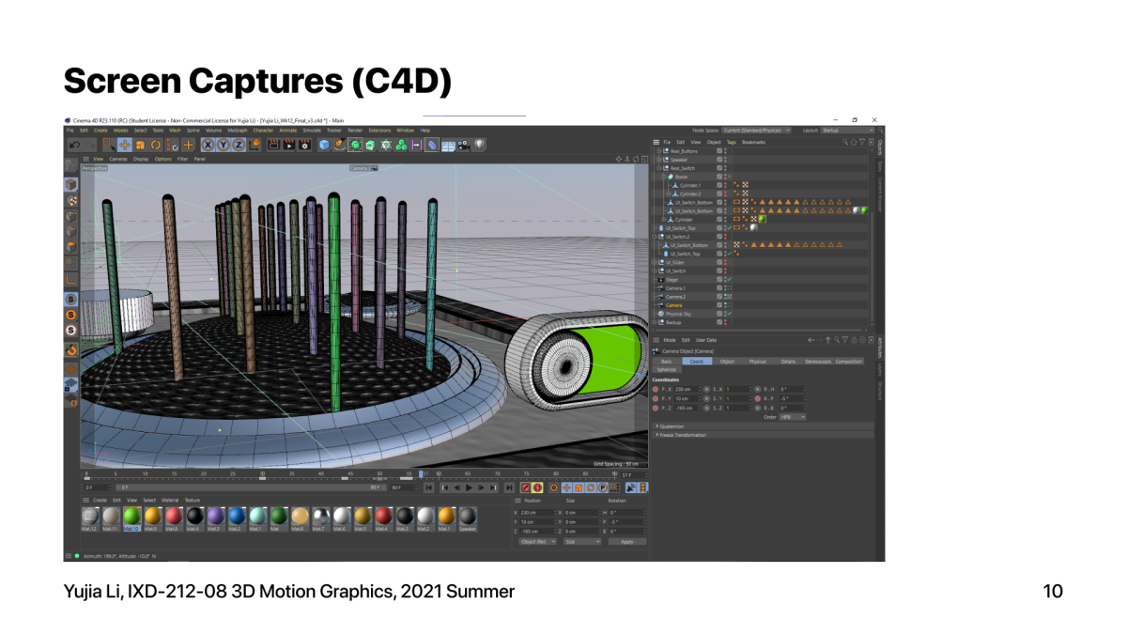Switch to Physical tab in Attributes
This screenshot has width=1127, height=634.
click(x=758, y=361)
